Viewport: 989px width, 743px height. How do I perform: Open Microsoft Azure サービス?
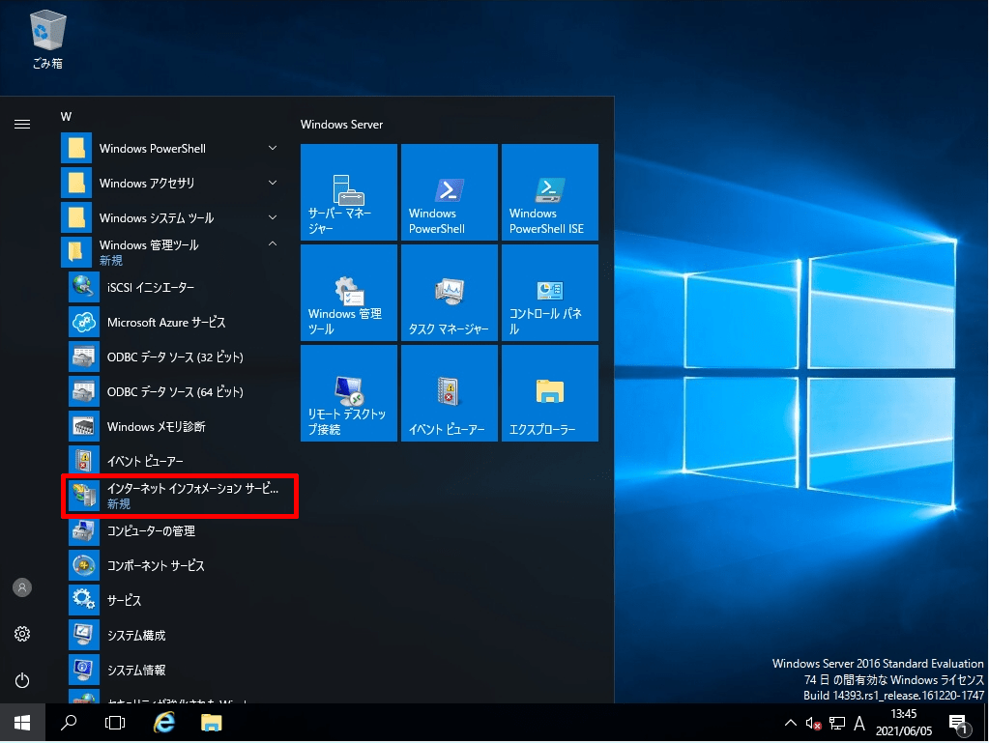(x=155, y=322)
